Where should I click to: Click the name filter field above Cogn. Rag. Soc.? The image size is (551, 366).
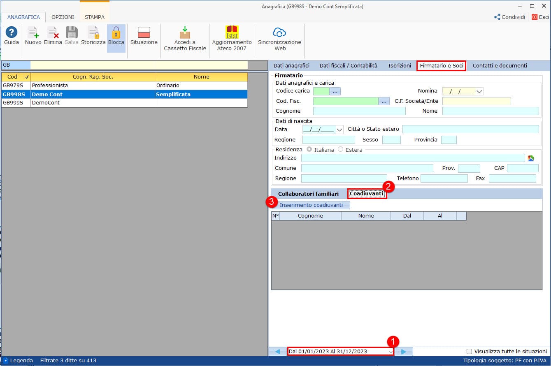(93, 65)
